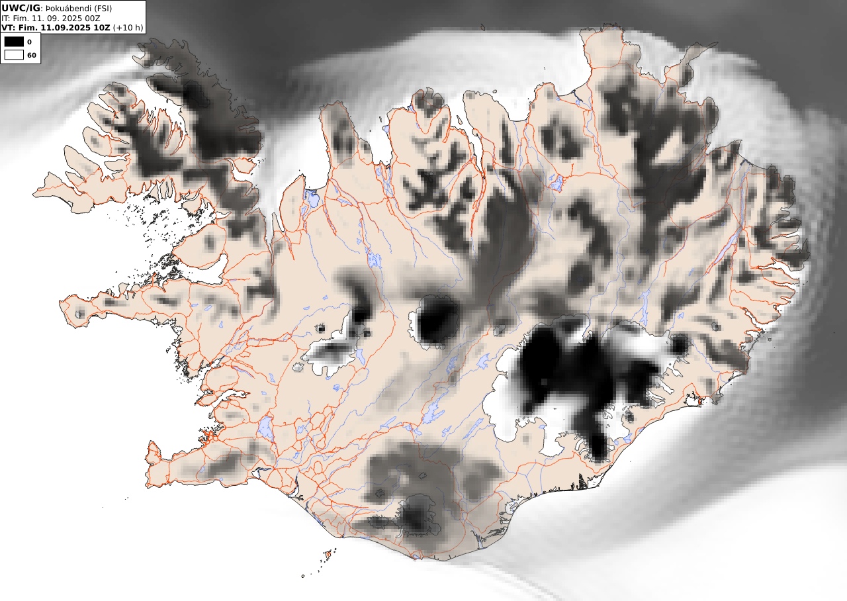
Task: Click the valid time 'VT: Fim. 11.09.2025 10Z'
Action: click(56, 28)
